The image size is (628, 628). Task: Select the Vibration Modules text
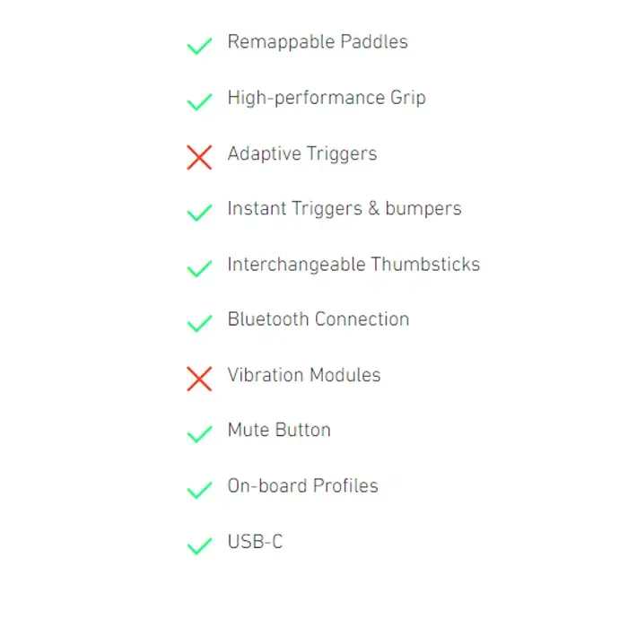[x=304, y=375]
